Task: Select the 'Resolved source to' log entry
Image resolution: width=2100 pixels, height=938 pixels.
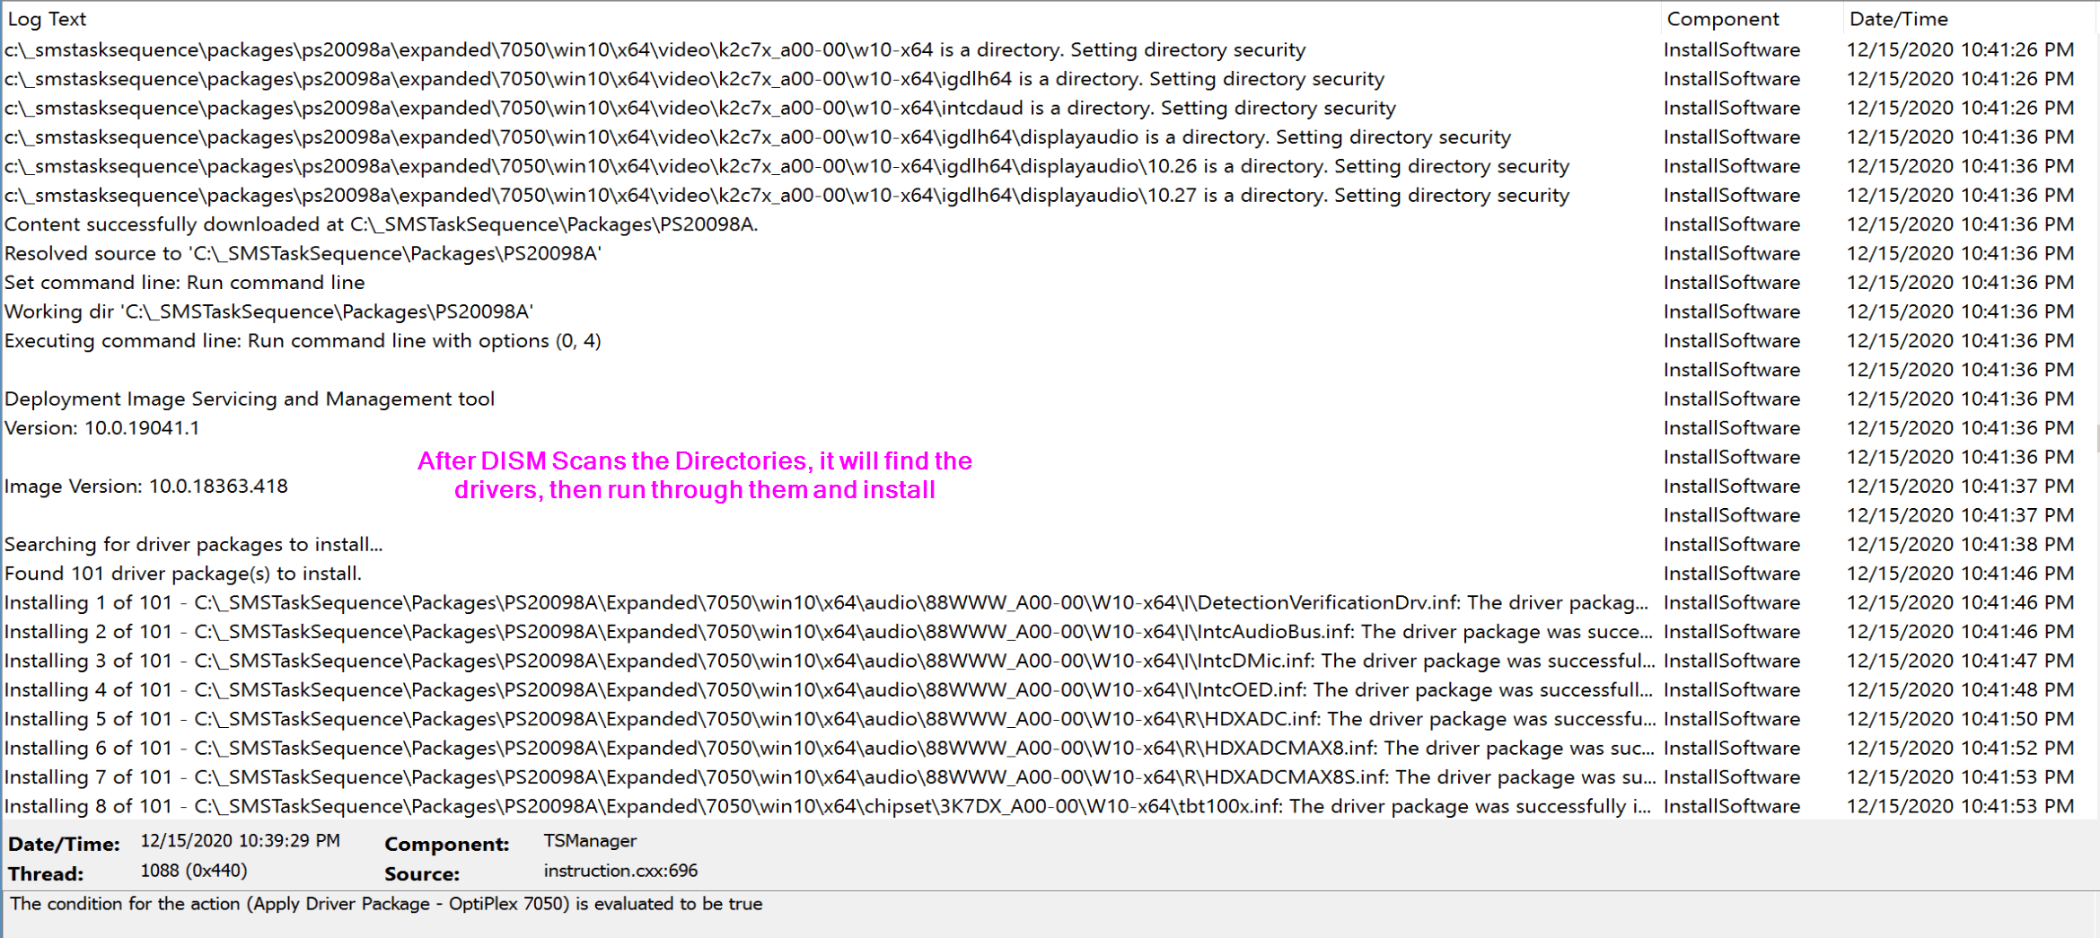Action: point(303,254)
